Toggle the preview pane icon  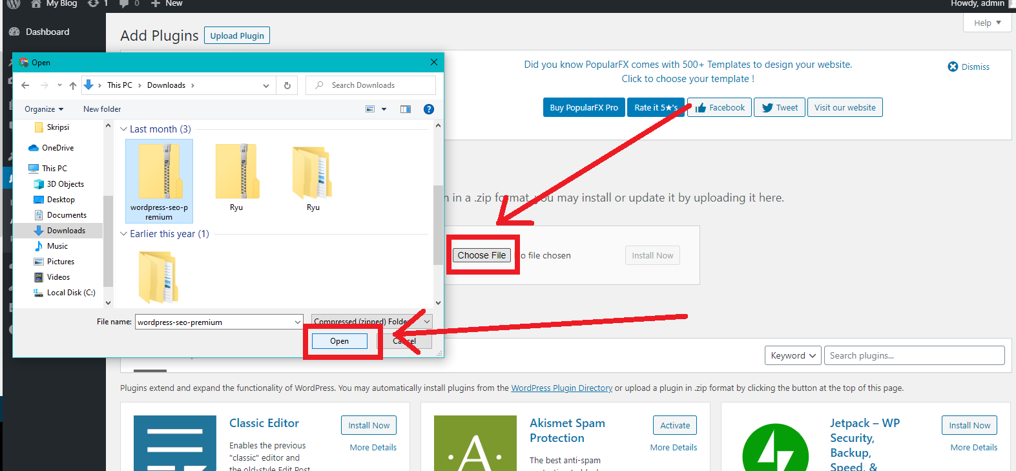[406, 109]
